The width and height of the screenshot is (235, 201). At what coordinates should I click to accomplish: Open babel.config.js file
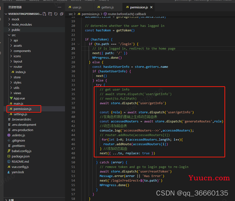coord(22,151)
